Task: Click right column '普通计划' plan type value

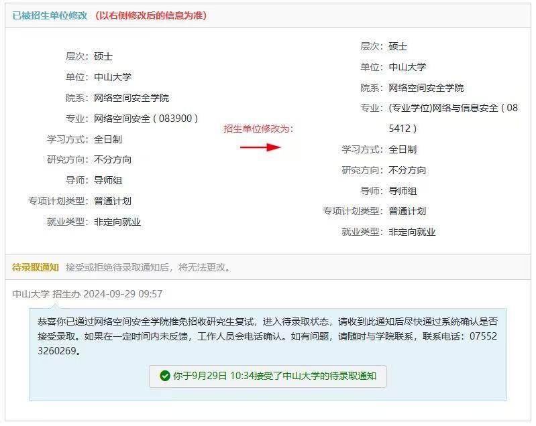Action: 407,211
